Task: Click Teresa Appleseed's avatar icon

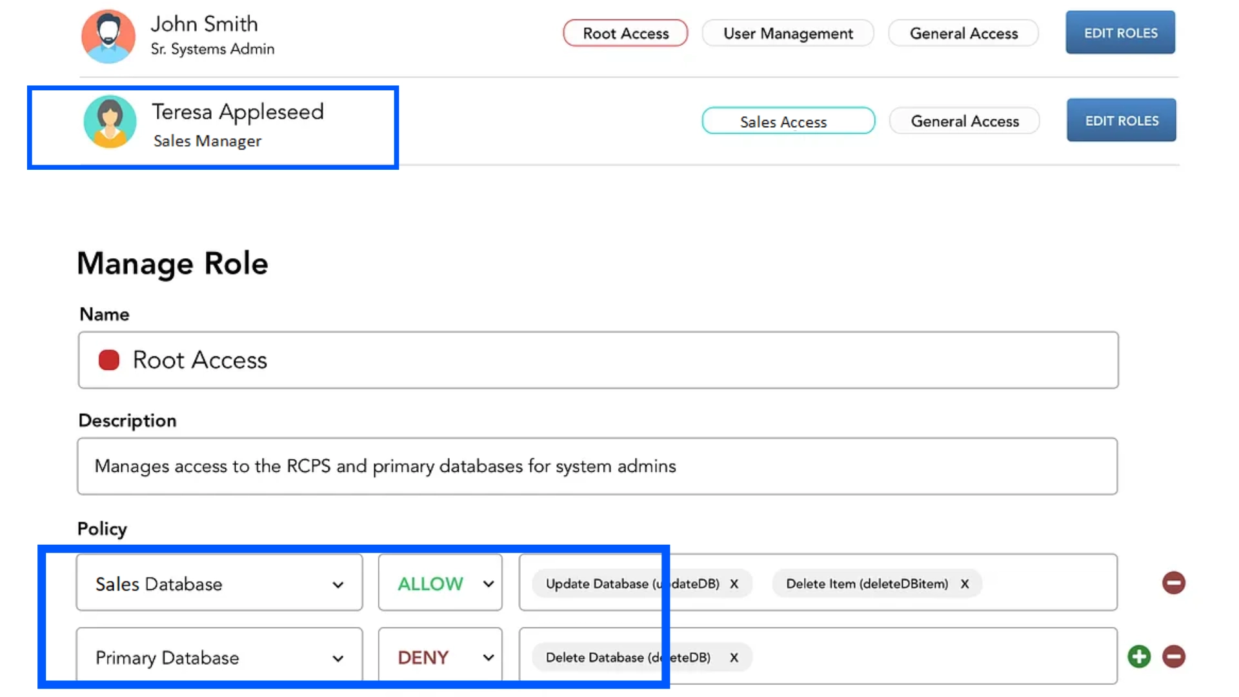Action: point(110,122)
